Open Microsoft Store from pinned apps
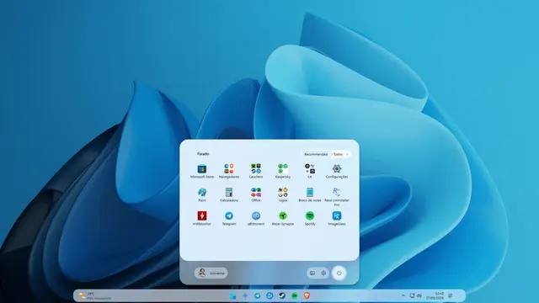539x303 pixels. [x=202, y=171]
